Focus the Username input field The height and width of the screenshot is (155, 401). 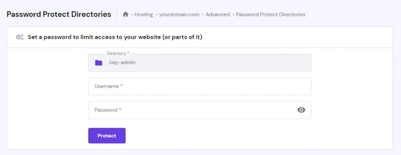(x=200, y=87)
